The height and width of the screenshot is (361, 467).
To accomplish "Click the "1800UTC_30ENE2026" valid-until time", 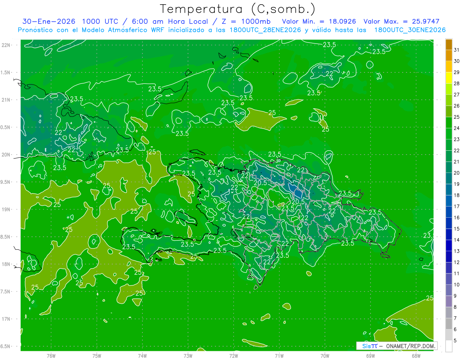I will 410,30.
